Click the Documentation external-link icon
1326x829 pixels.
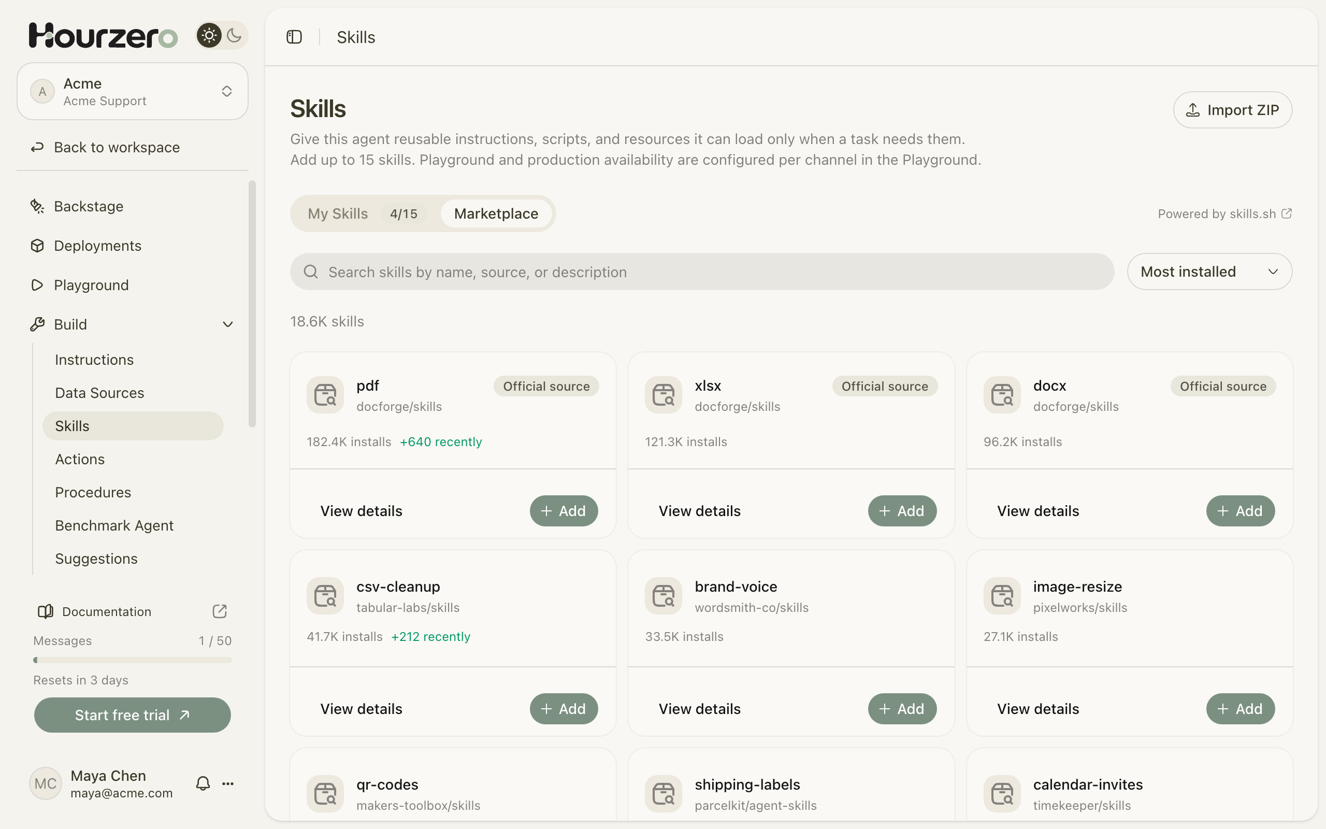click(x=220, y=611)
